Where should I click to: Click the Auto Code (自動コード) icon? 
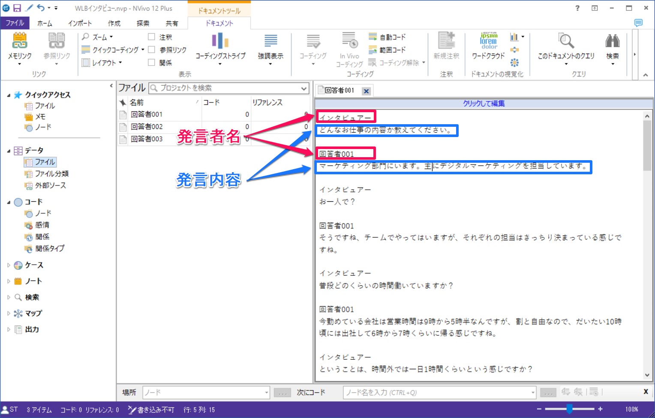click(373, 37)
